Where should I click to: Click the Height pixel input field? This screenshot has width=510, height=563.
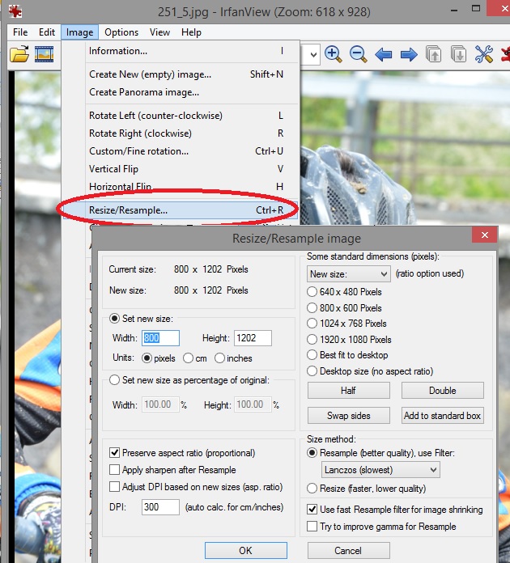(x=253, y=338)
